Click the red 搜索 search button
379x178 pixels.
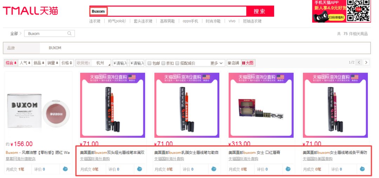260,11
